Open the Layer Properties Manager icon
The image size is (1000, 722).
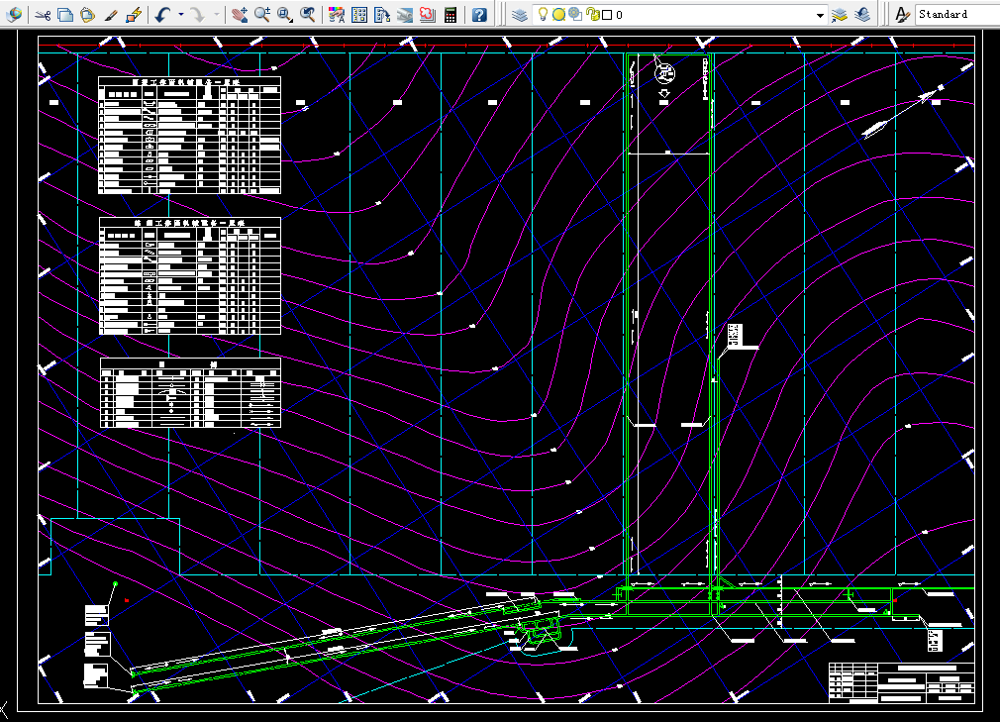point(520,15)
